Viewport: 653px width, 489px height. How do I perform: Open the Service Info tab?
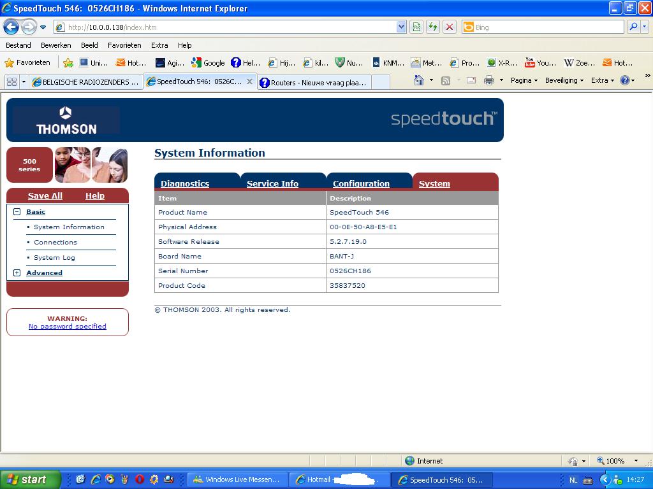tap(272, 183)
